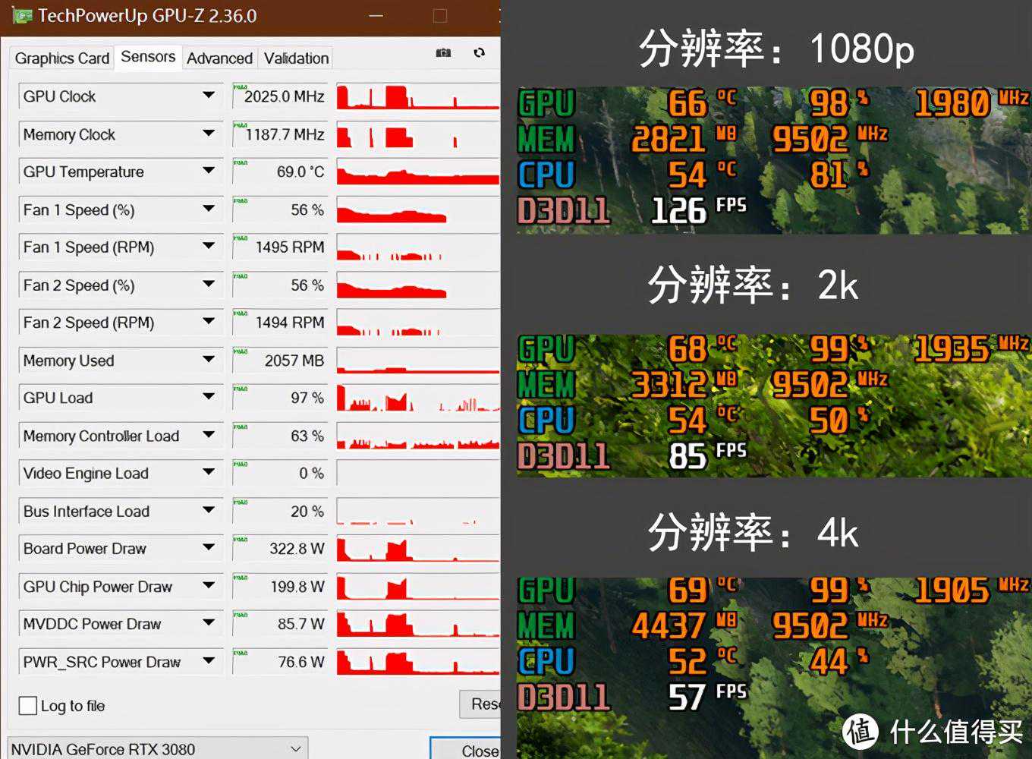
Task: Click the PWR_SRC Power Draw value field
Action: 281,662
